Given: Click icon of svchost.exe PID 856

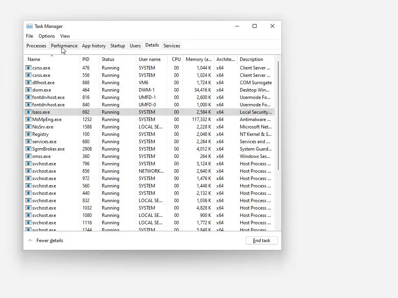Looking at the screenshot, I should tap(28, 171).
